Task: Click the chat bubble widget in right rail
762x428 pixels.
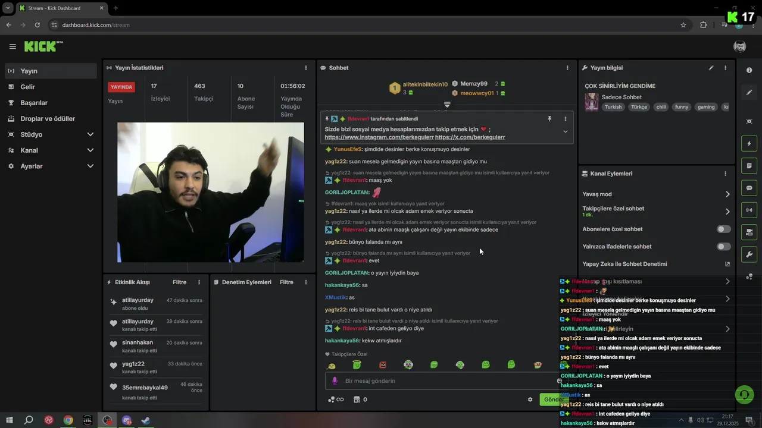Action: coord(749,188)
